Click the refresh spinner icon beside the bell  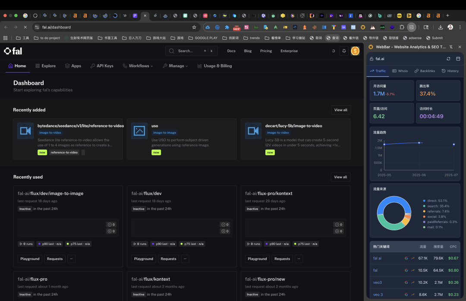334,51
